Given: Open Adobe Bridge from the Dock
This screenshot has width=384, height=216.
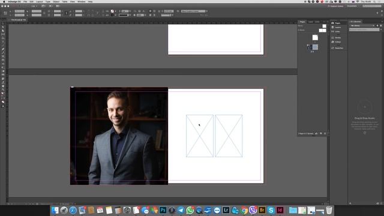Looking at the screenshot, I should pos(262,210).
